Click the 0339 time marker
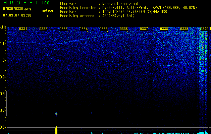 (184, 29)
